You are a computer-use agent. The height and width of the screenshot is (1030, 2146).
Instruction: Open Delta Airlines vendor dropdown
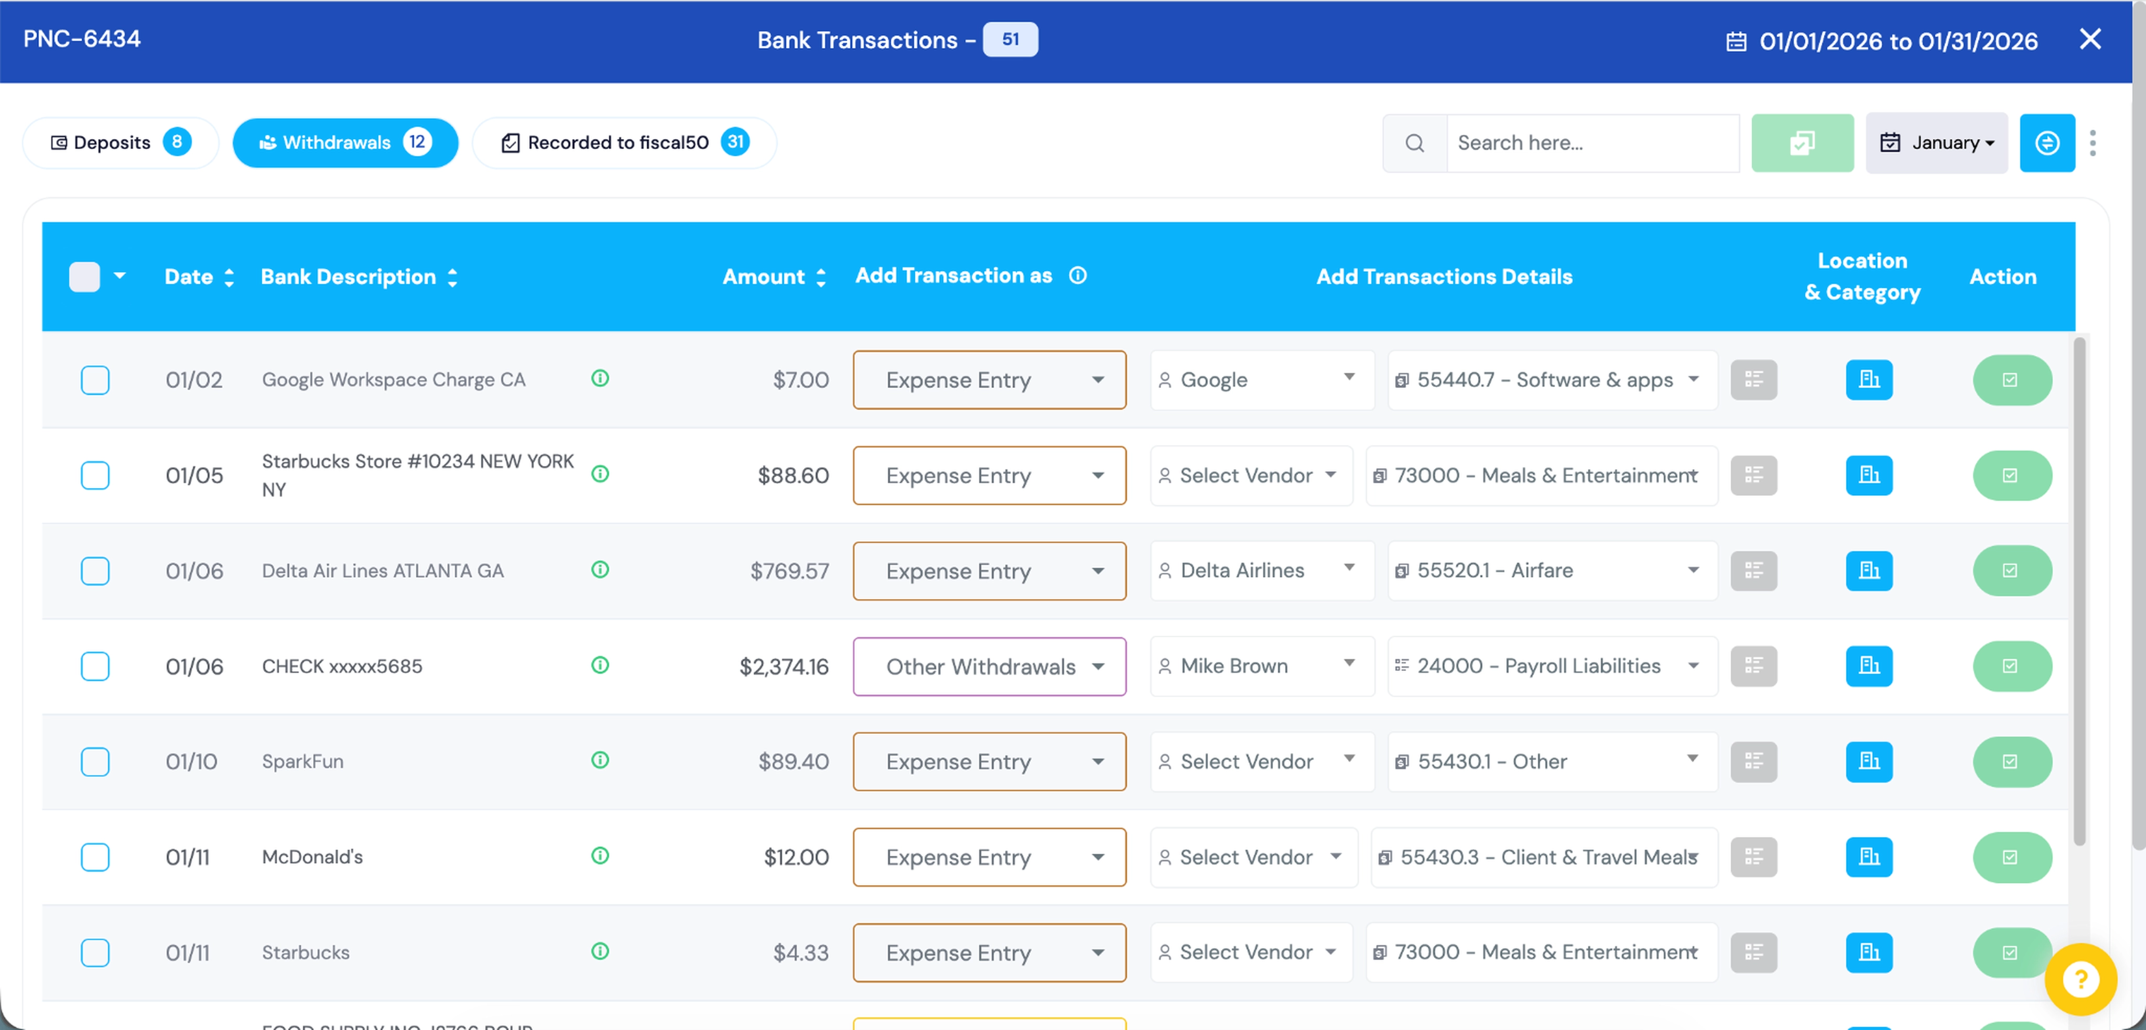pos(1262,571)
